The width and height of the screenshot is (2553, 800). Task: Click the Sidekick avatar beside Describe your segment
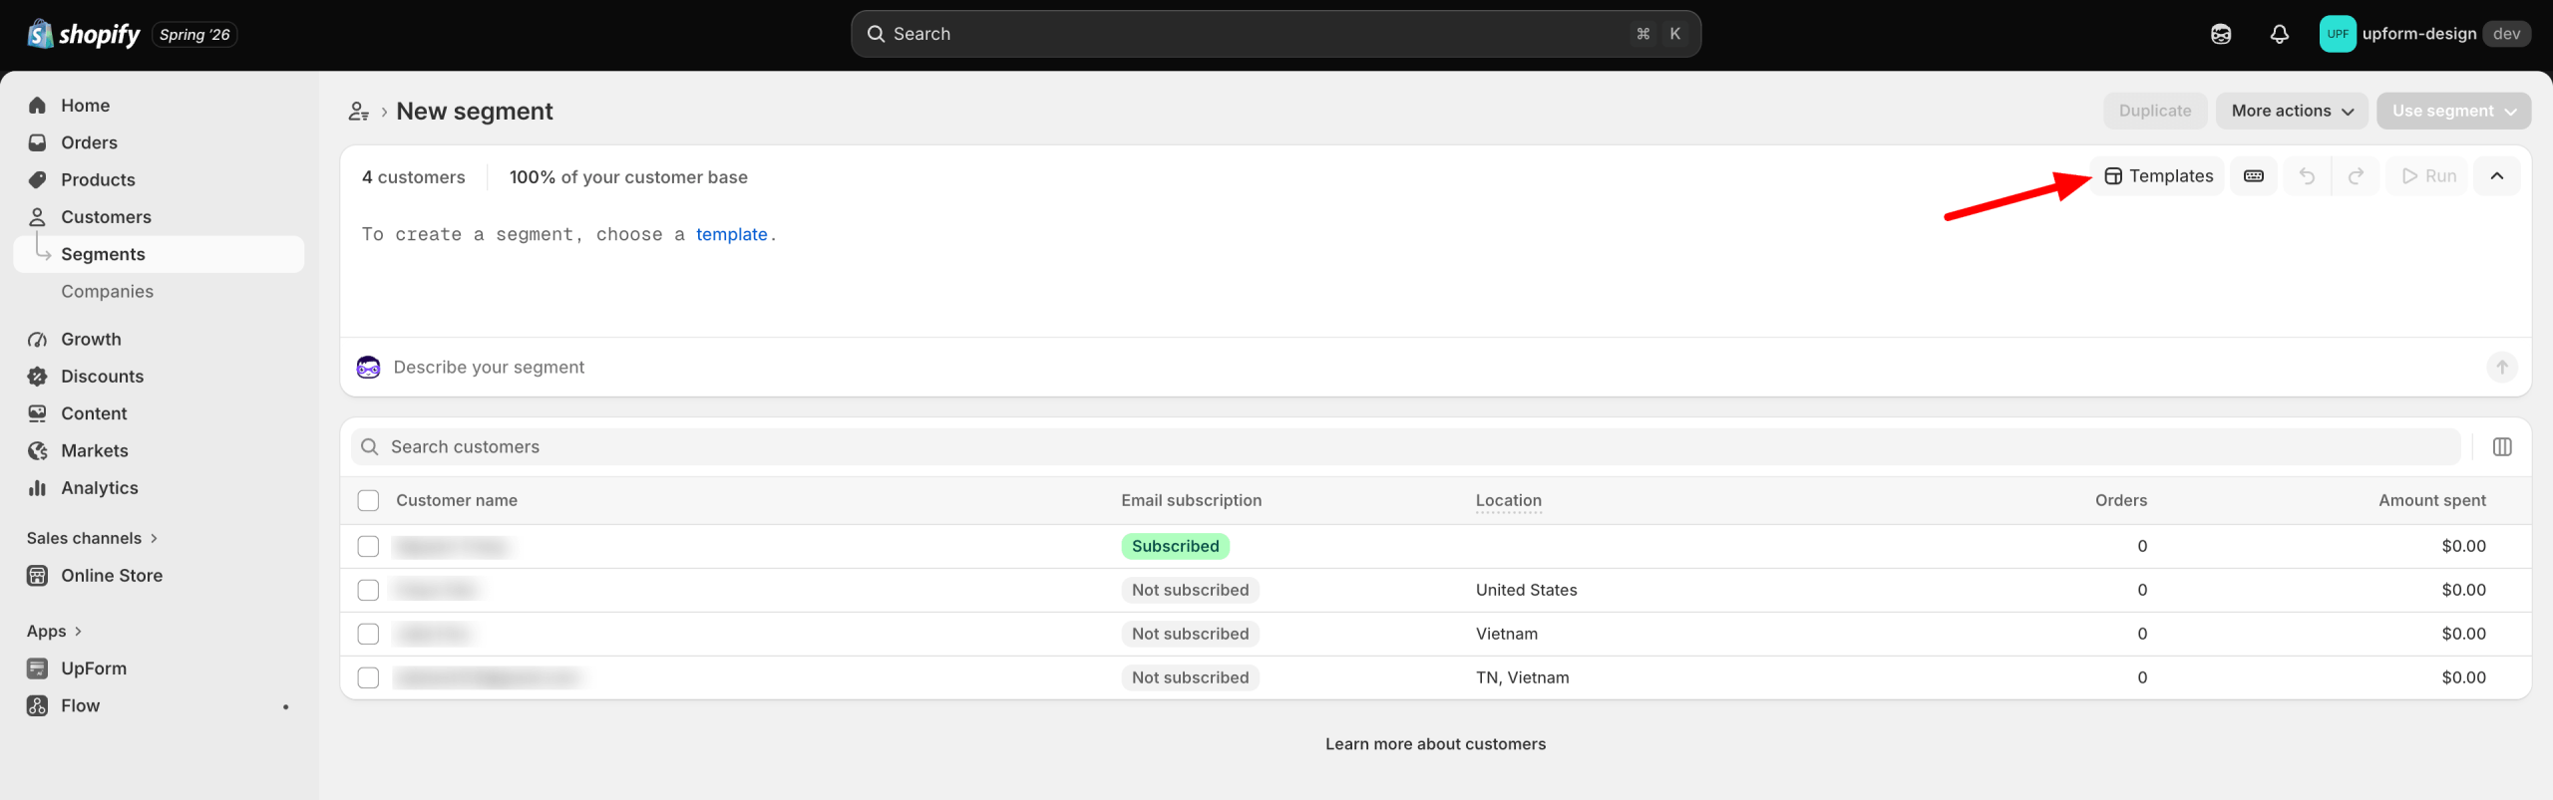click(x=368, y=368)
